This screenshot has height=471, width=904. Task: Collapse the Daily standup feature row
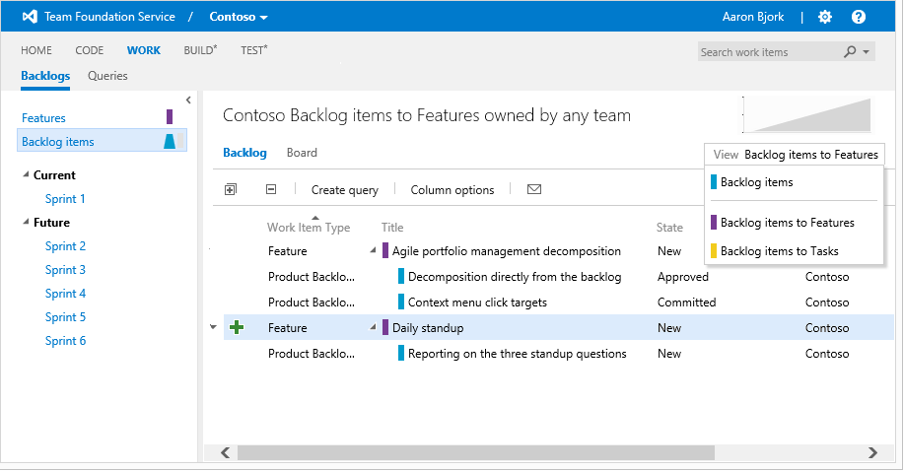pyautogui.click(x=373, y=327)
